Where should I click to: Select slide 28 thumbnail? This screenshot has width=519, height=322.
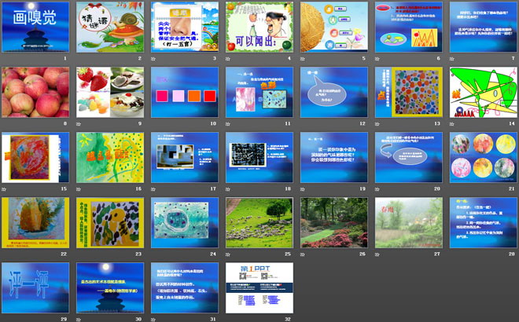click(484, 222)
